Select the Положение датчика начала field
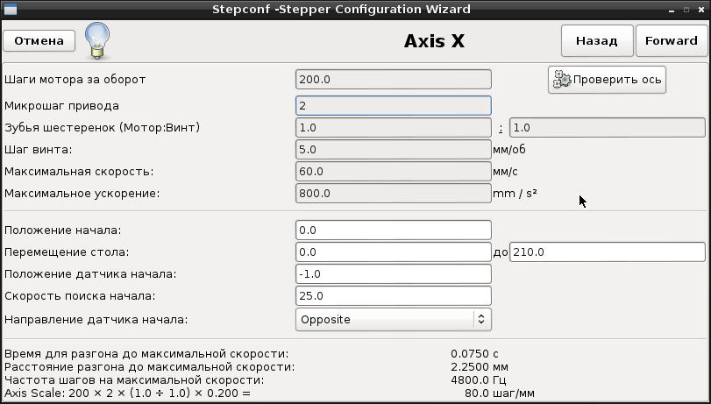Viewport: 711px width, 404px height. click(x=393, y=274)
